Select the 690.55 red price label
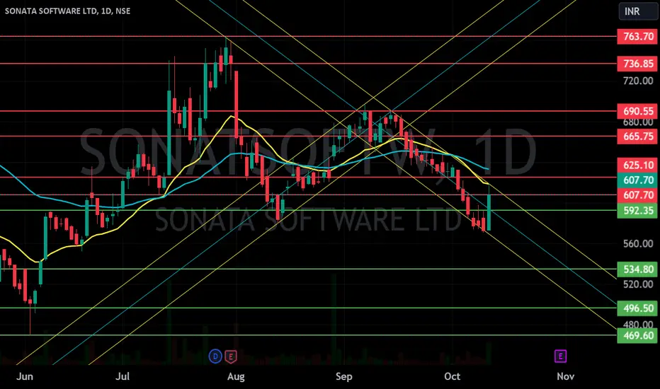The height and width of the screenshot is (389, 660). point(637,111)
